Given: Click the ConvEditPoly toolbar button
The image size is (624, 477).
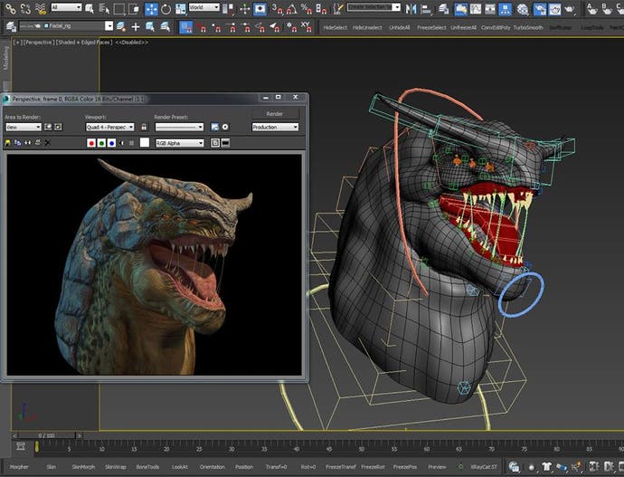Looking at the screenshot, I should (496, 27).
